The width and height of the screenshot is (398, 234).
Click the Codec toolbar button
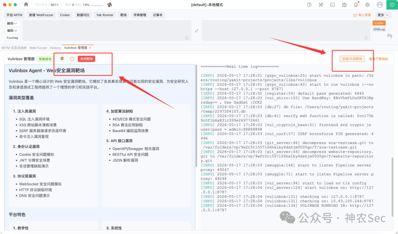click(x=65, y=15)
